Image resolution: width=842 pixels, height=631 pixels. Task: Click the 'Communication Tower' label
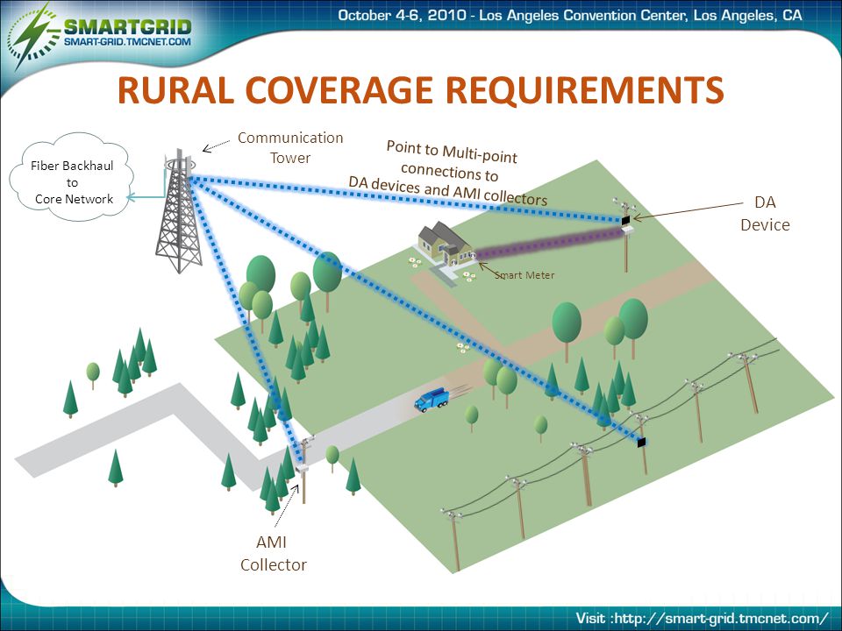point(290,147)
